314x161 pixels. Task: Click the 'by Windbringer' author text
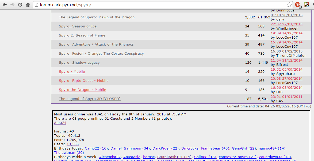(284, 28)
